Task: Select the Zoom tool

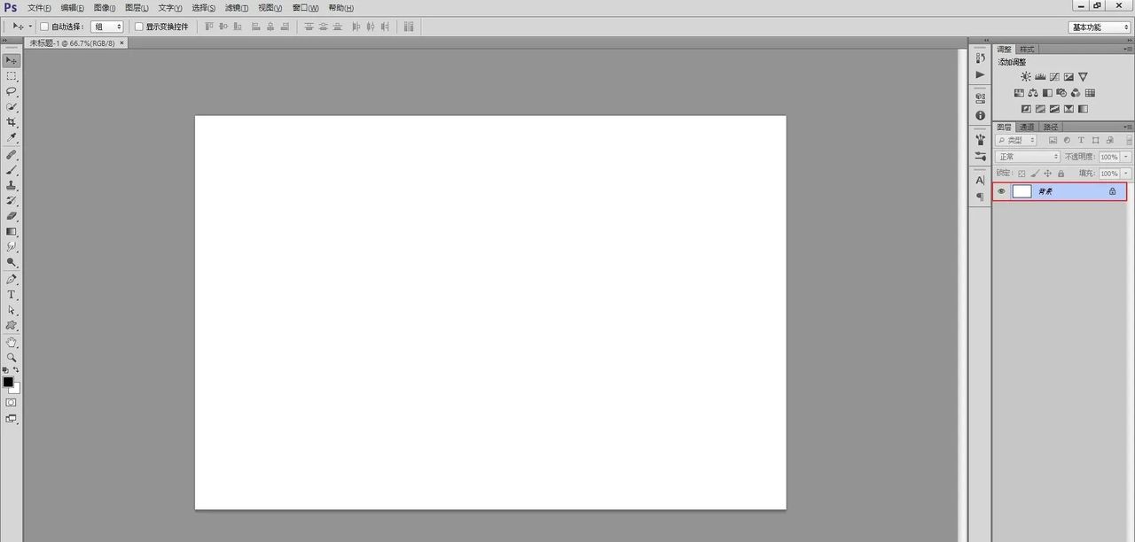Action: pyautogui.click(x=12, y=357)
